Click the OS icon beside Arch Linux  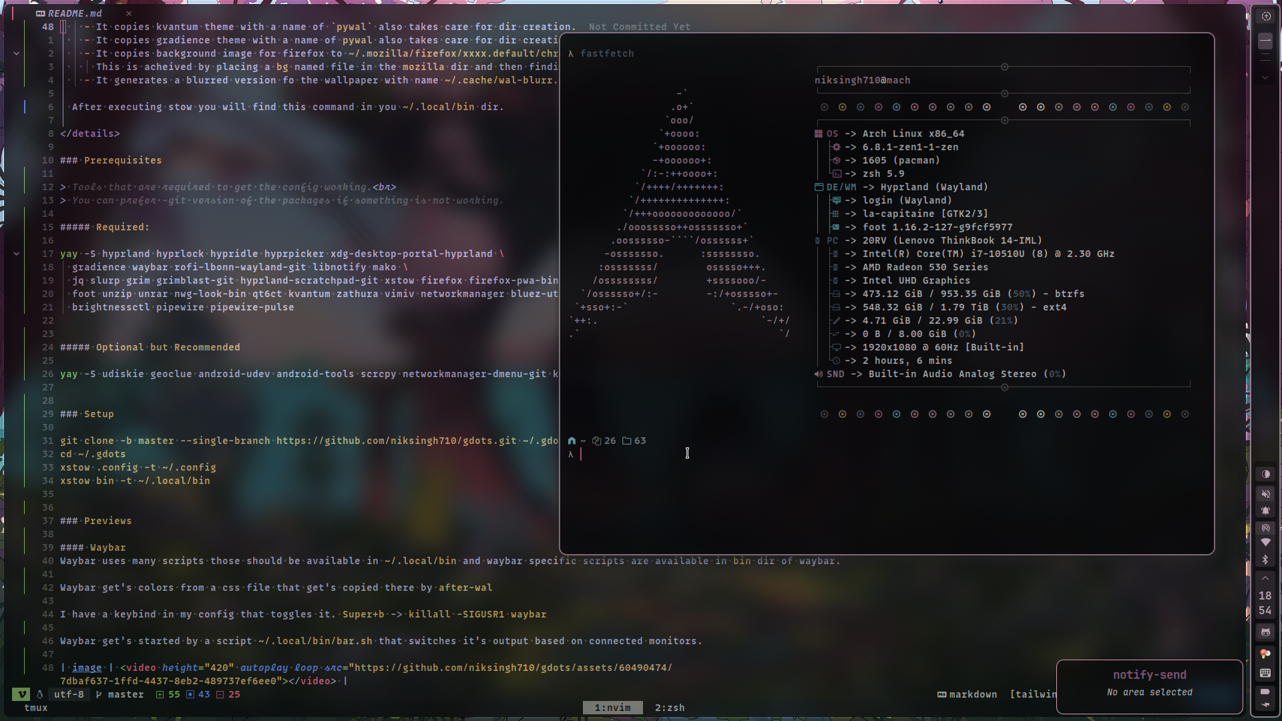(x=819, y=134)
